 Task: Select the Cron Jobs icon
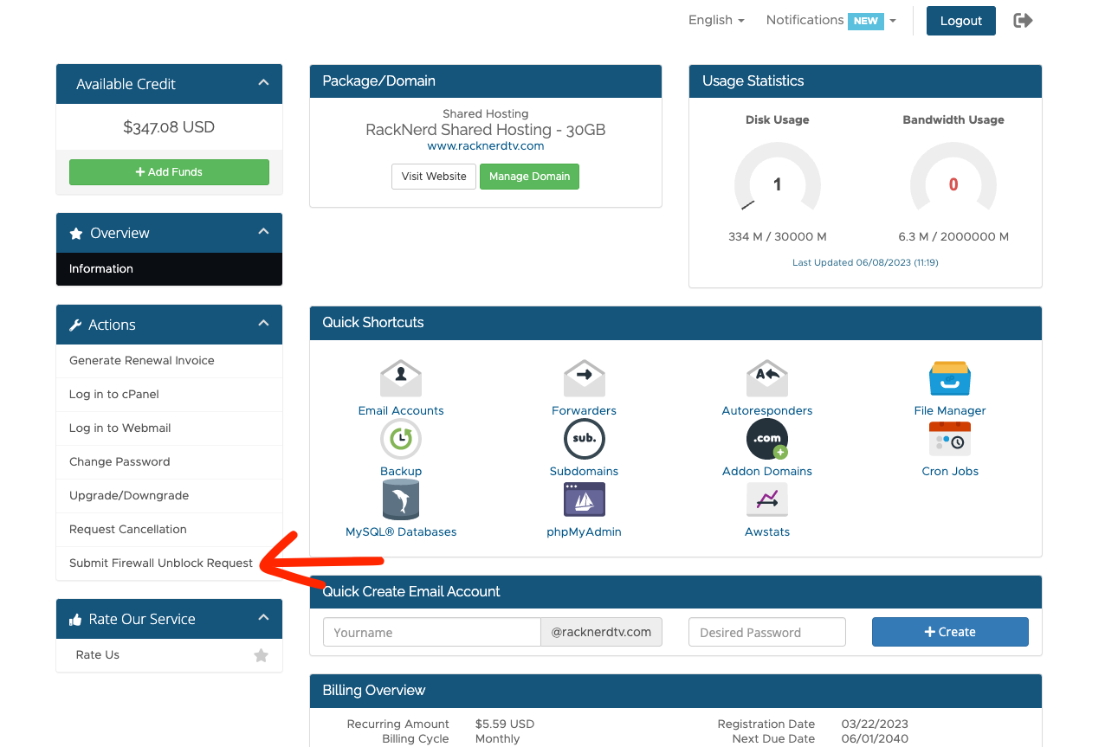coord(949,439)
